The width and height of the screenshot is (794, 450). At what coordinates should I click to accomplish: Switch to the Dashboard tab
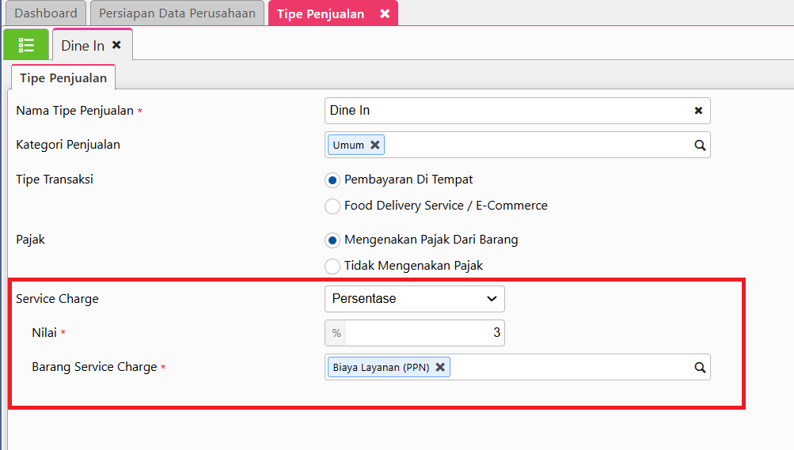[x=46, y=13]
